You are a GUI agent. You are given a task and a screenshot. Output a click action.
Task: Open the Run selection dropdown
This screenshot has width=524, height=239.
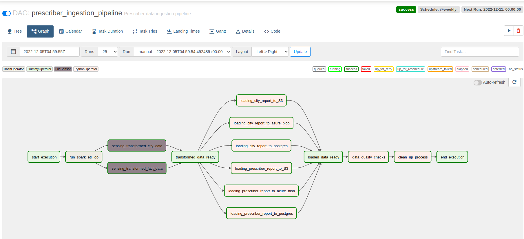182,52
